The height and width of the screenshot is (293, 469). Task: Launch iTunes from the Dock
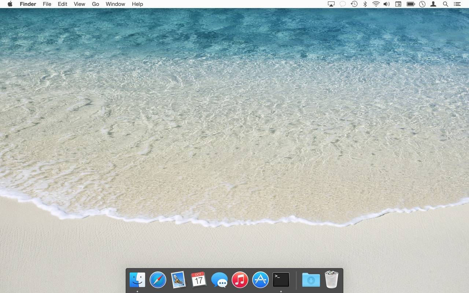click(240, 280)
